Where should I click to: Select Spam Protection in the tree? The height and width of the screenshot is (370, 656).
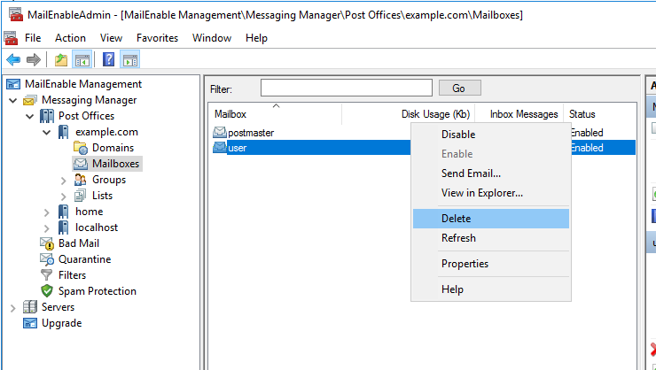tap(97, 291)
